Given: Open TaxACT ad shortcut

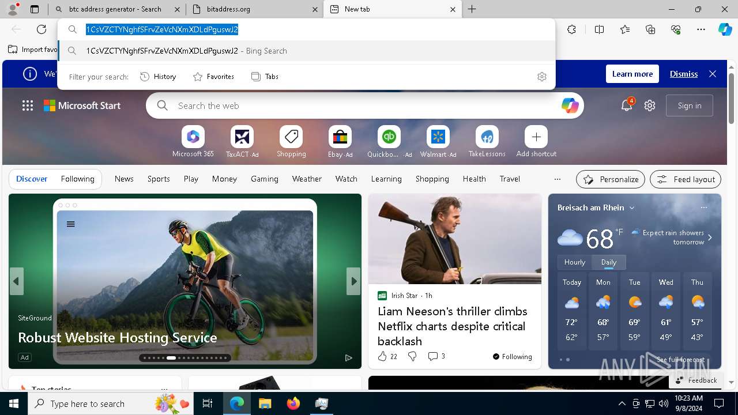Looking at the screenshot, I should [242, 142].
